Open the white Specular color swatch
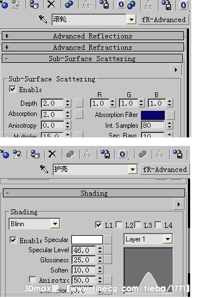This screenshot has width=206, height=298. 87,240
